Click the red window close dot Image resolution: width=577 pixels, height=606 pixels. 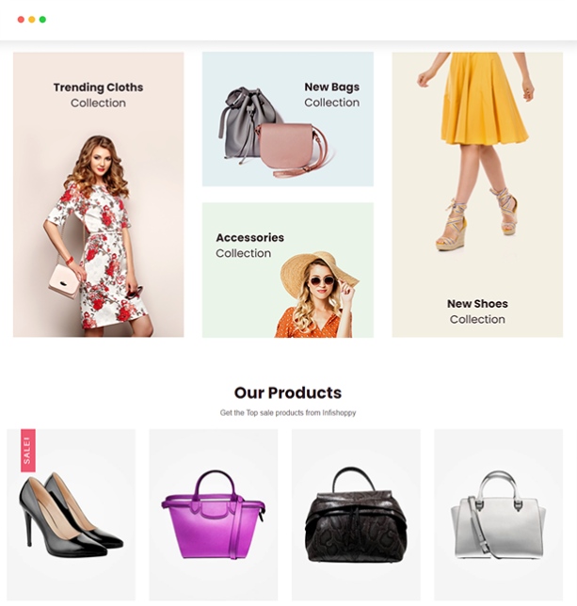tap(21, 20)
